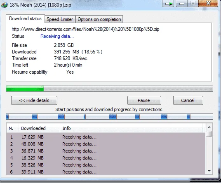Select connection row 4 with 16.329 MB
This screenshot has width=221, height=183.
[x=106, y=158]
